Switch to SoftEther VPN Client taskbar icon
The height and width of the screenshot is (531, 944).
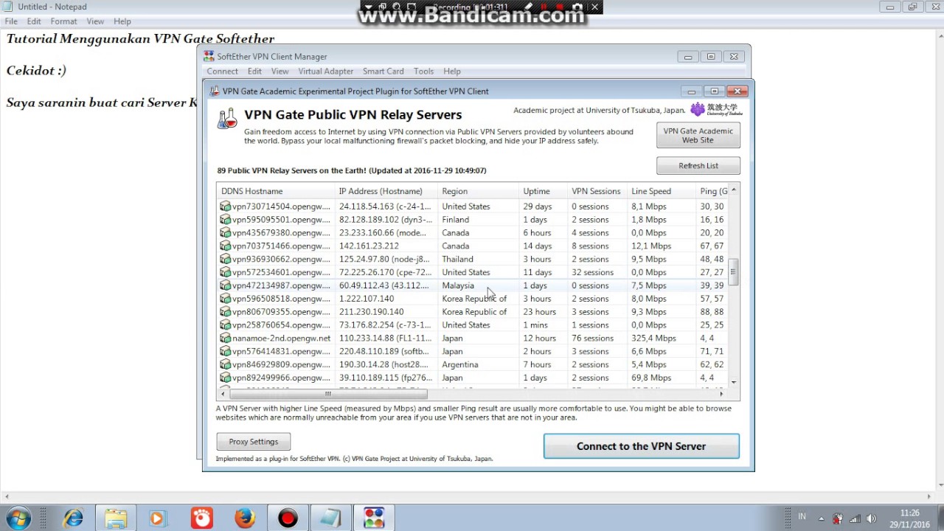(373, 518)
